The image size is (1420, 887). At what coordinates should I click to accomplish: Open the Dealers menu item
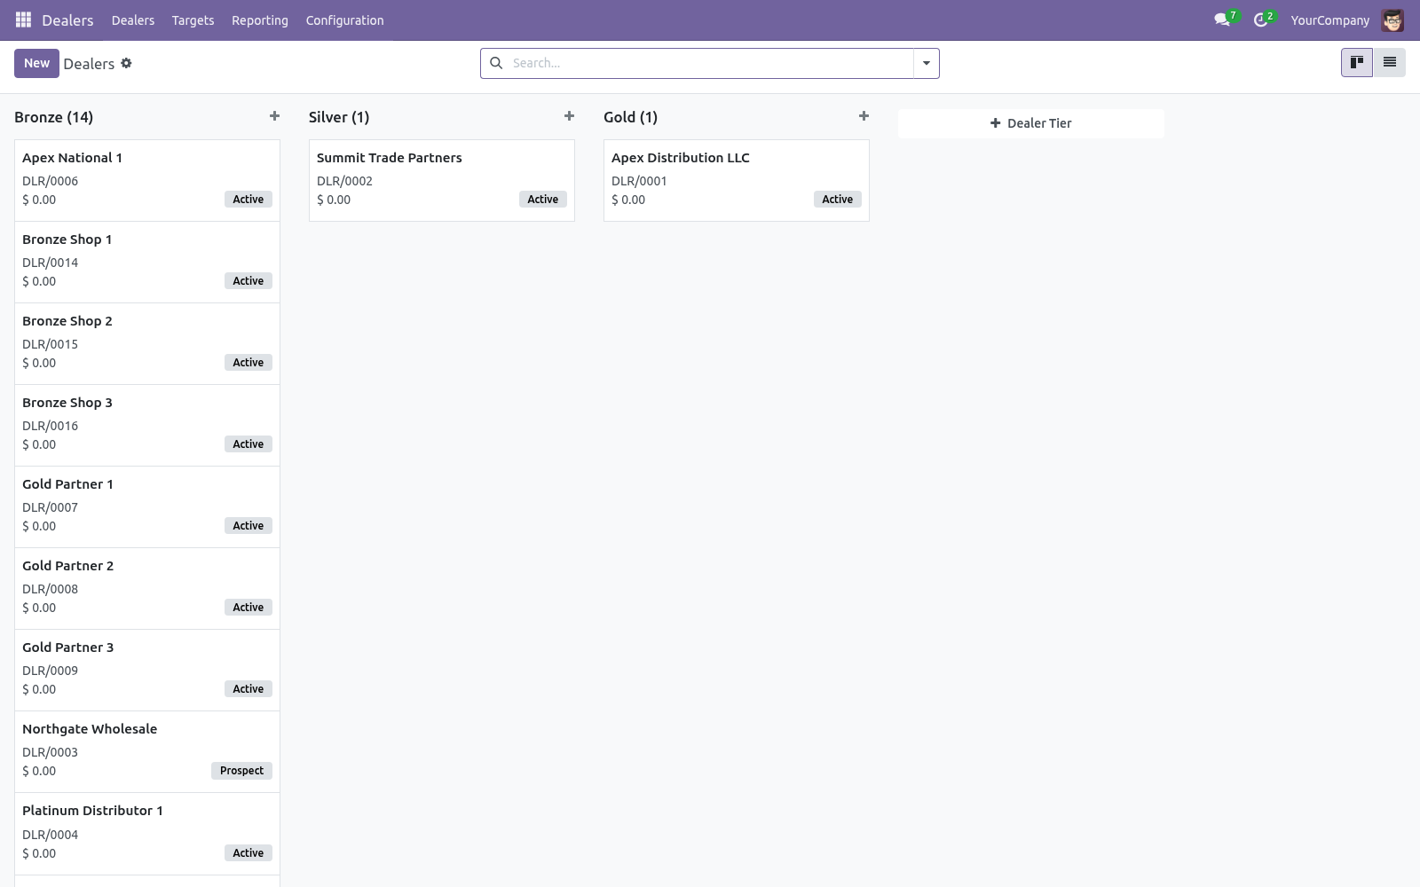(133, 20)
